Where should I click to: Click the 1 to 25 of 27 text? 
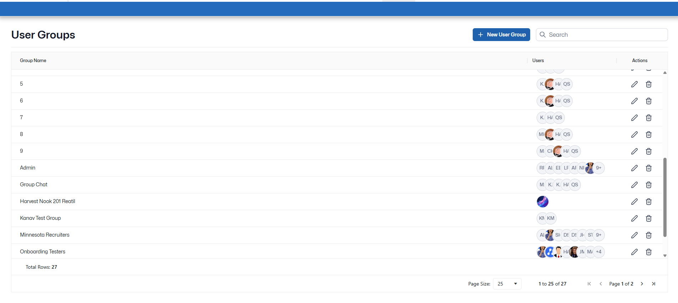tap(552, 284)
